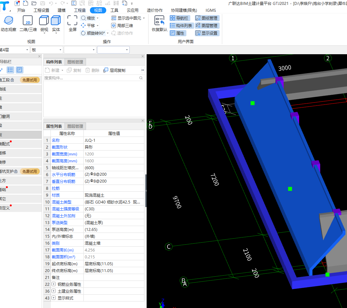
Task: Click the 俯视 top view cube icon
Action: pos(44,21)
